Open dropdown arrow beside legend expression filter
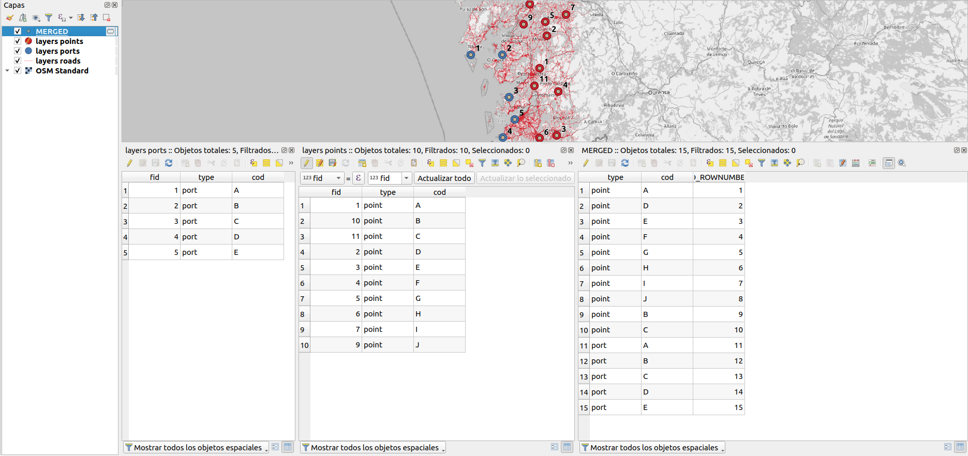 (71, 18)
